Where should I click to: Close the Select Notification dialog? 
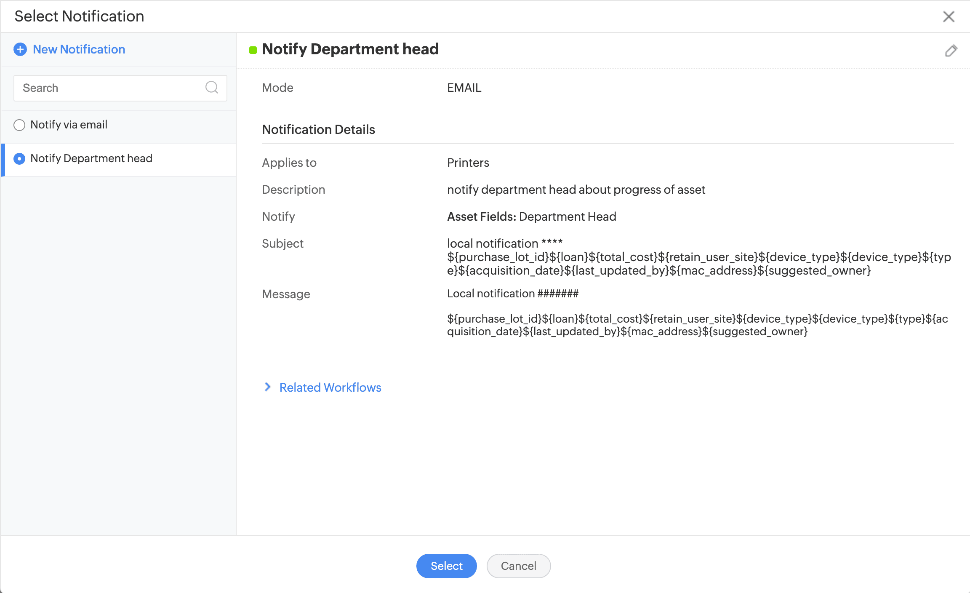click(x=949, y=16)
